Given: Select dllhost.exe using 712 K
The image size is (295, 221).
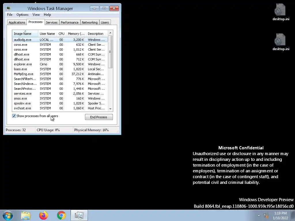Looking at the screenshot, I should tap(60, 59).
